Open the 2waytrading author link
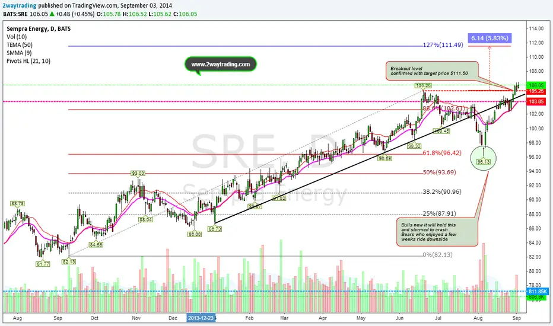 pos(20,6)
